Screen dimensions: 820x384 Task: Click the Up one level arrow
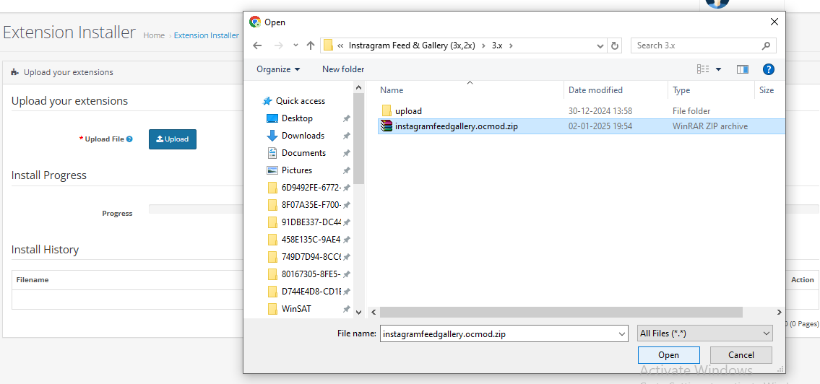pos(311,45)
